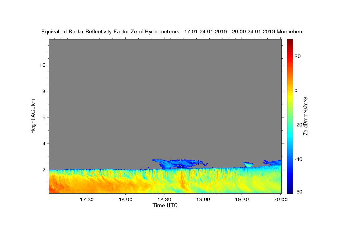Click the red high-reflectivity area at lower left
This screenshot has height=232, width=348.
[x=55, y=186]
